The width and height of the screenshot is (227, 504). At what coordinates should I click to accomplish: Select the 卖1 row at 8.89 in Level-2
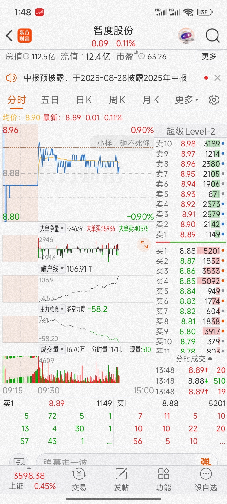click(x=190, y=234)
